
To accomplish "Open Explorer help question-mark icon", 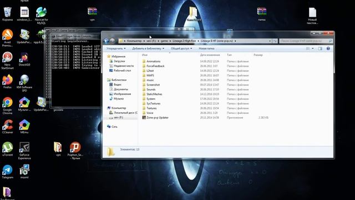I will click(x=328, y=48).
